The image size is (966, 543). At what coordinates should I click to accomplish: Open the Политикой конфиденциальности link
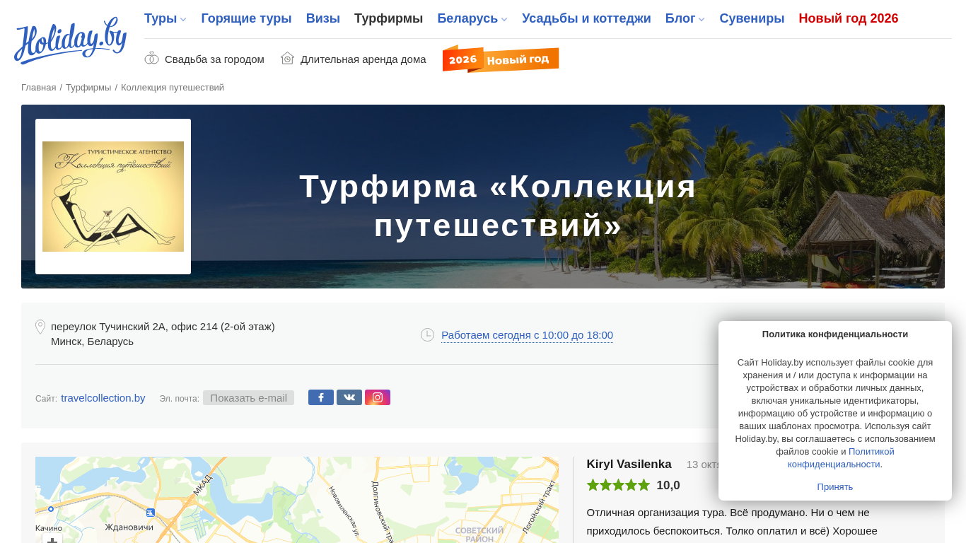(x=841, y=457)
